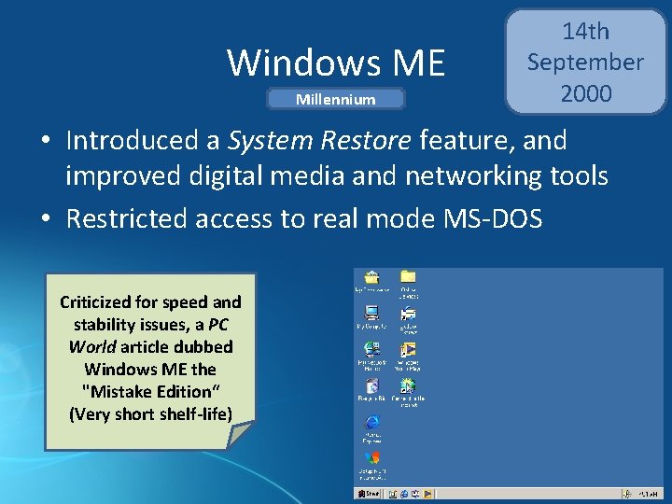The width and height of the screenshot is (672, 504).
Task: Click the "Mistake Edition" sticky note
Action: coord(150,362)
